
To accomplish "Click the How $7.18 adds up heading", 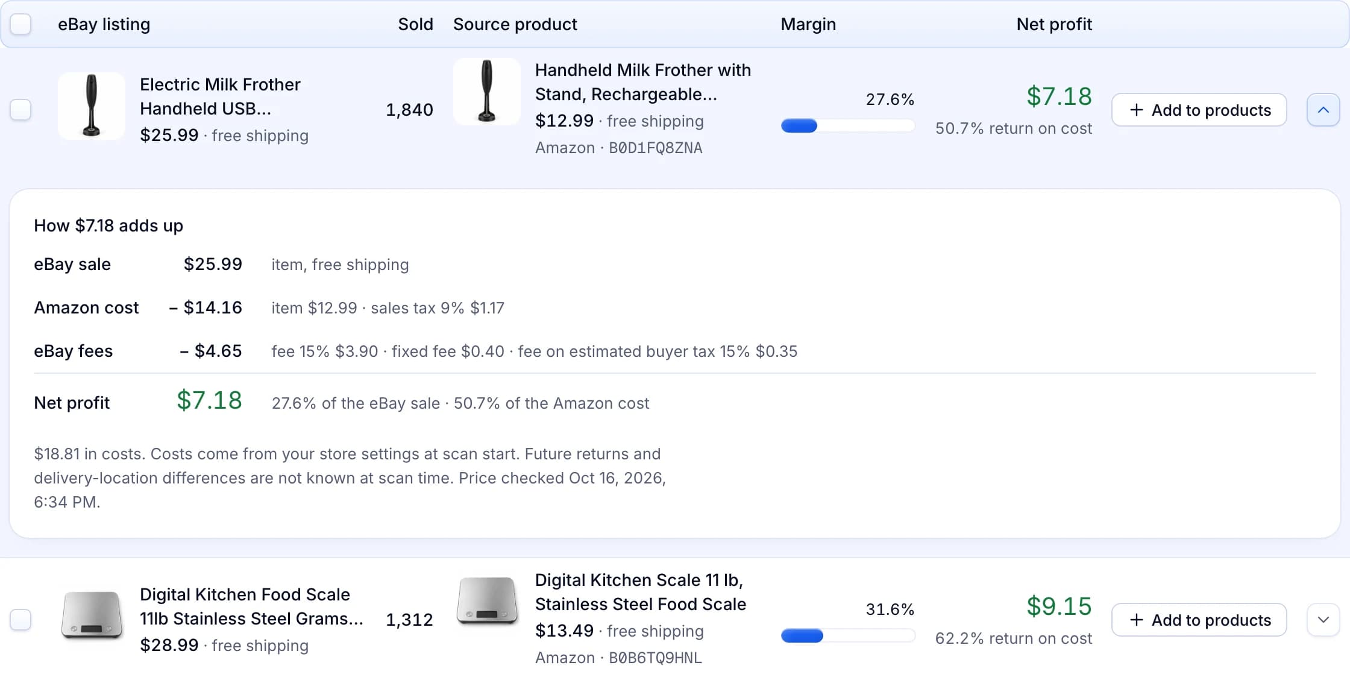I will [x=108, y=225].
